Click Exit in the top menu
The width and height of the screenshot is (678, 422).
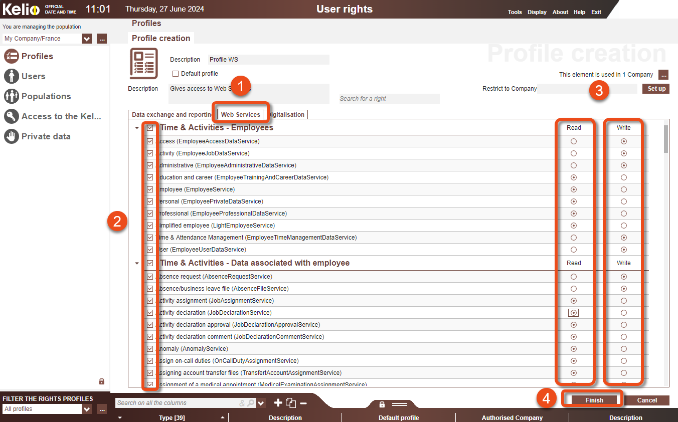(x=596, y=12)
